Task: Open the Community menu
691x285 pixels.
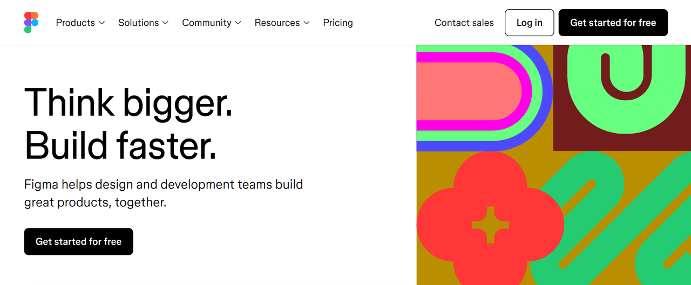Action: tap(212, 23)
